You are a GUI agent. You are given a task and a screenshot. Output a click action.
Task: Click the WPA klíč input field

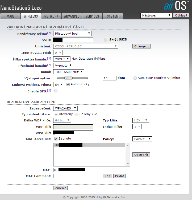(73, 133)
